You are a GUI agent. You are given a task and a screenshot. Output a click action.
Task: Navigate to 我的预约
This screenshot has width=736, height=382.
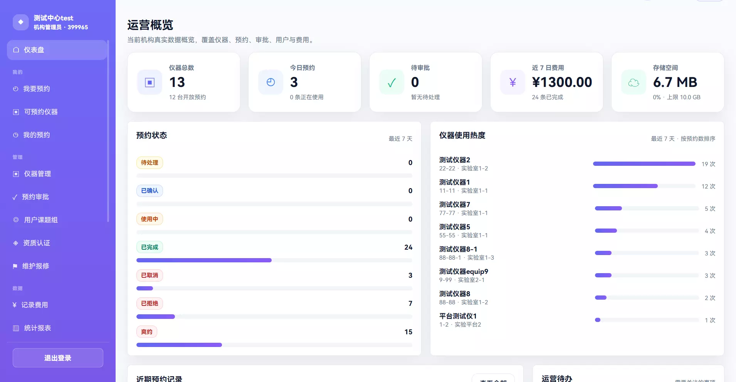57,135
